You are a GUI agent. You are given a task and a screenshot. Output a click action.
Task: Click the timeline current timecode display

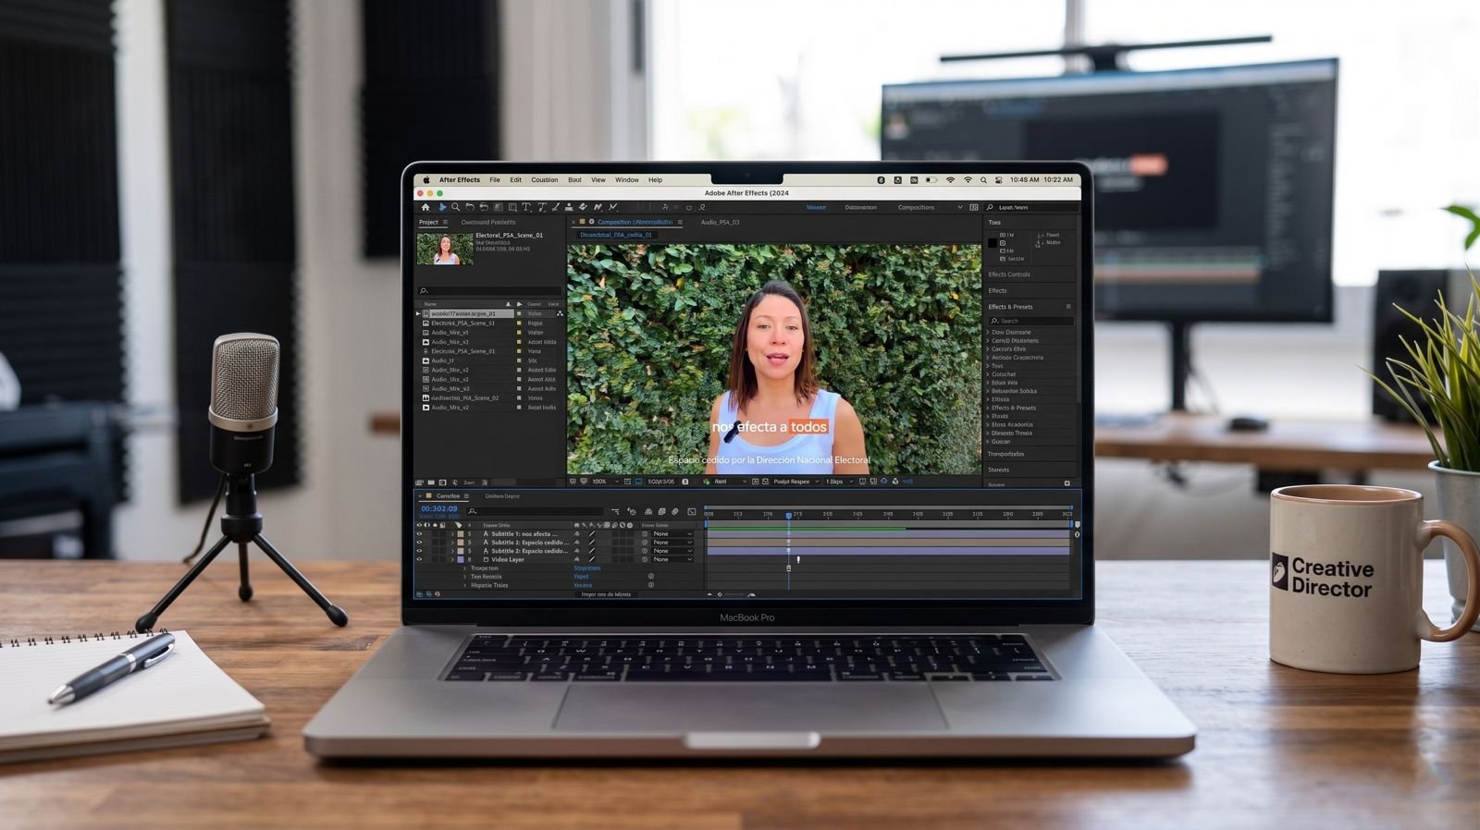439,508
